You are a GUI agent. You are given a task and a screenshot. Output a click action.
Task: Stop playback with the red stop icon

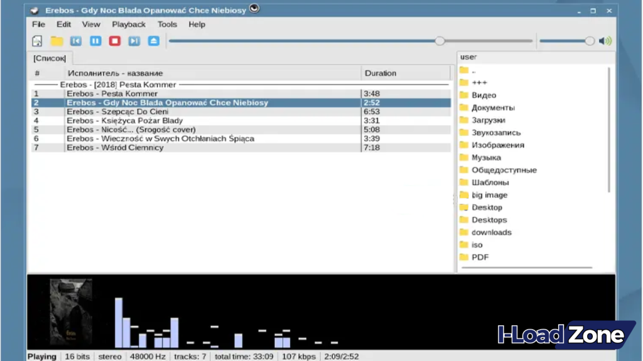pos(114,40)
